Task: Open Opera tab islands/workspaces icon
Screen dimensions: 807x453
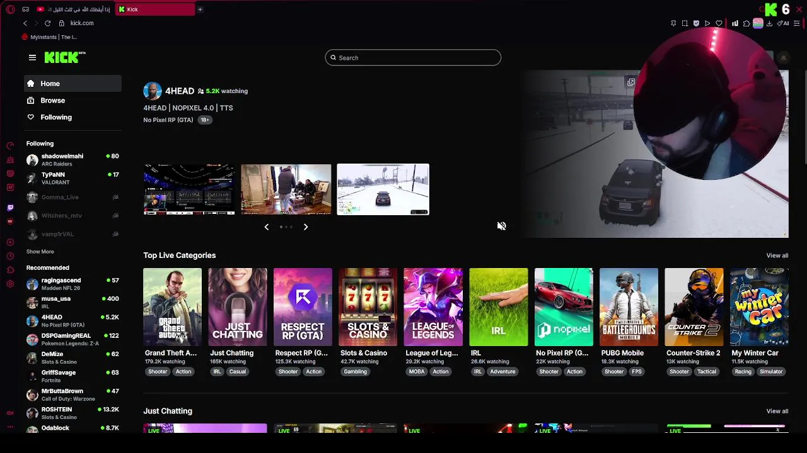Action: coord(25,9)
